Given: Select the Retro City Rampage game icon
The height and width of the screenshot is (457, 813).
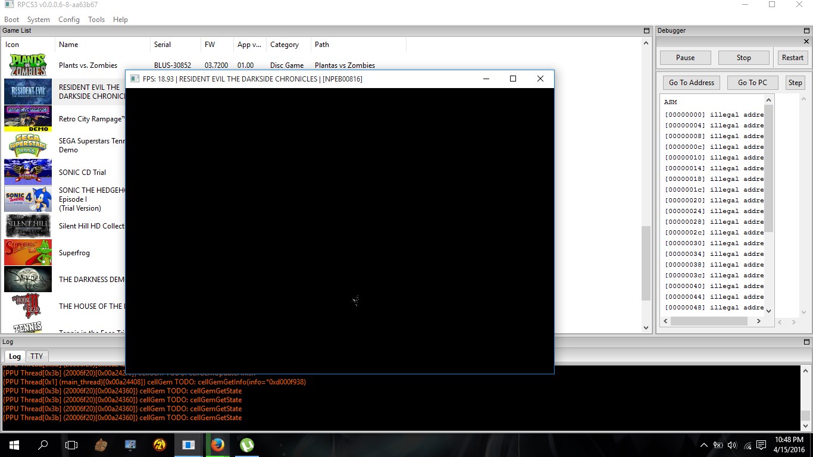Looking at the screenshot, I should (28, 118).
